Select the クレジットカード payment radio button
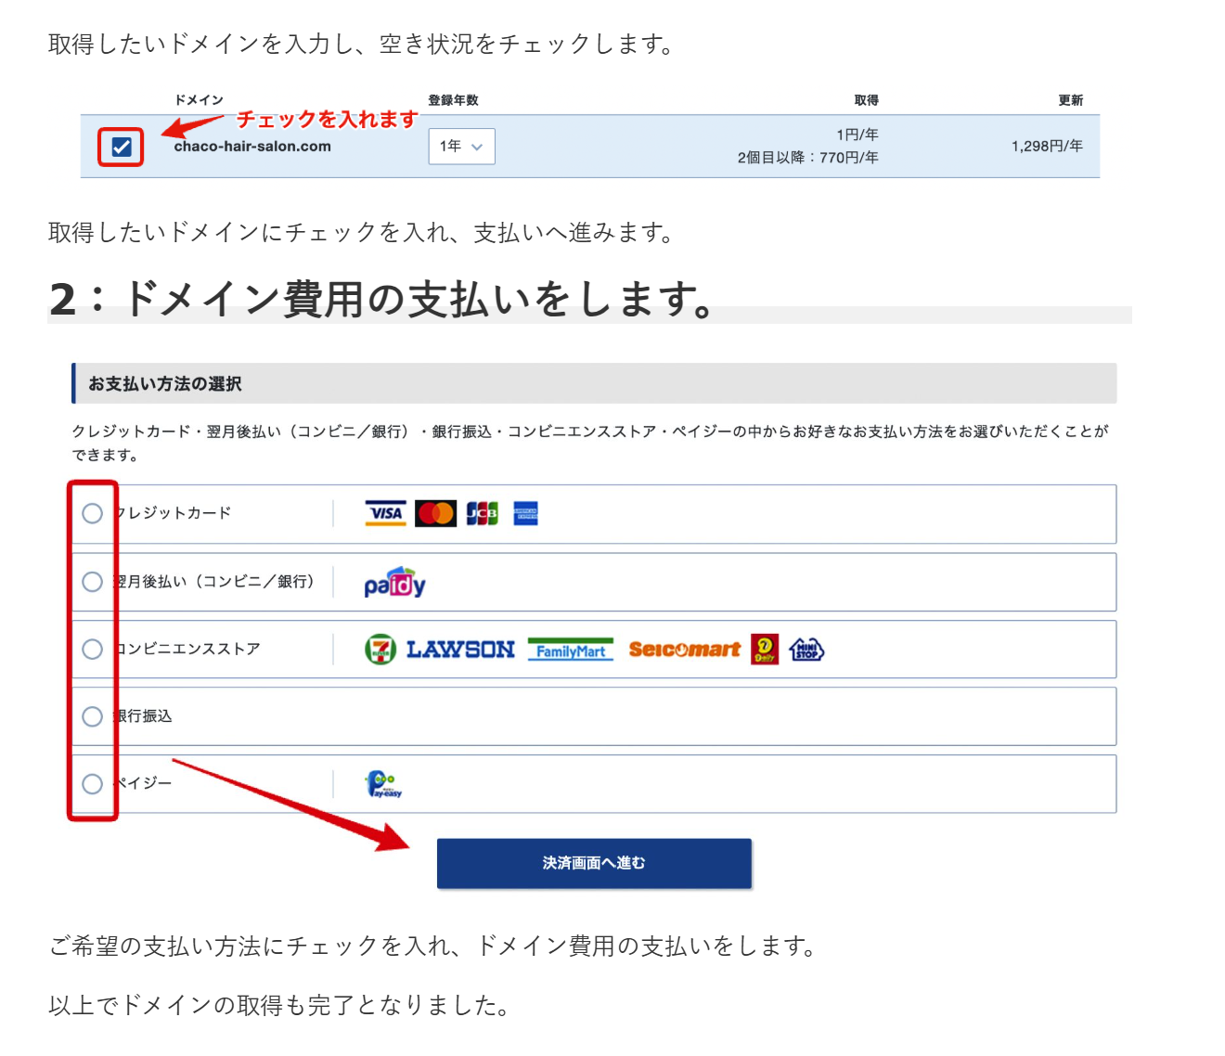This screenshot has width=1225, height=1056. click(92, 513)
